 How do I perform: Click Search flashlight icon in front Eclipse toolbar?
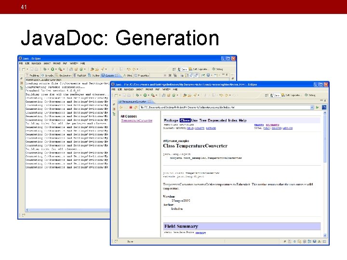(x=195, y=95)
